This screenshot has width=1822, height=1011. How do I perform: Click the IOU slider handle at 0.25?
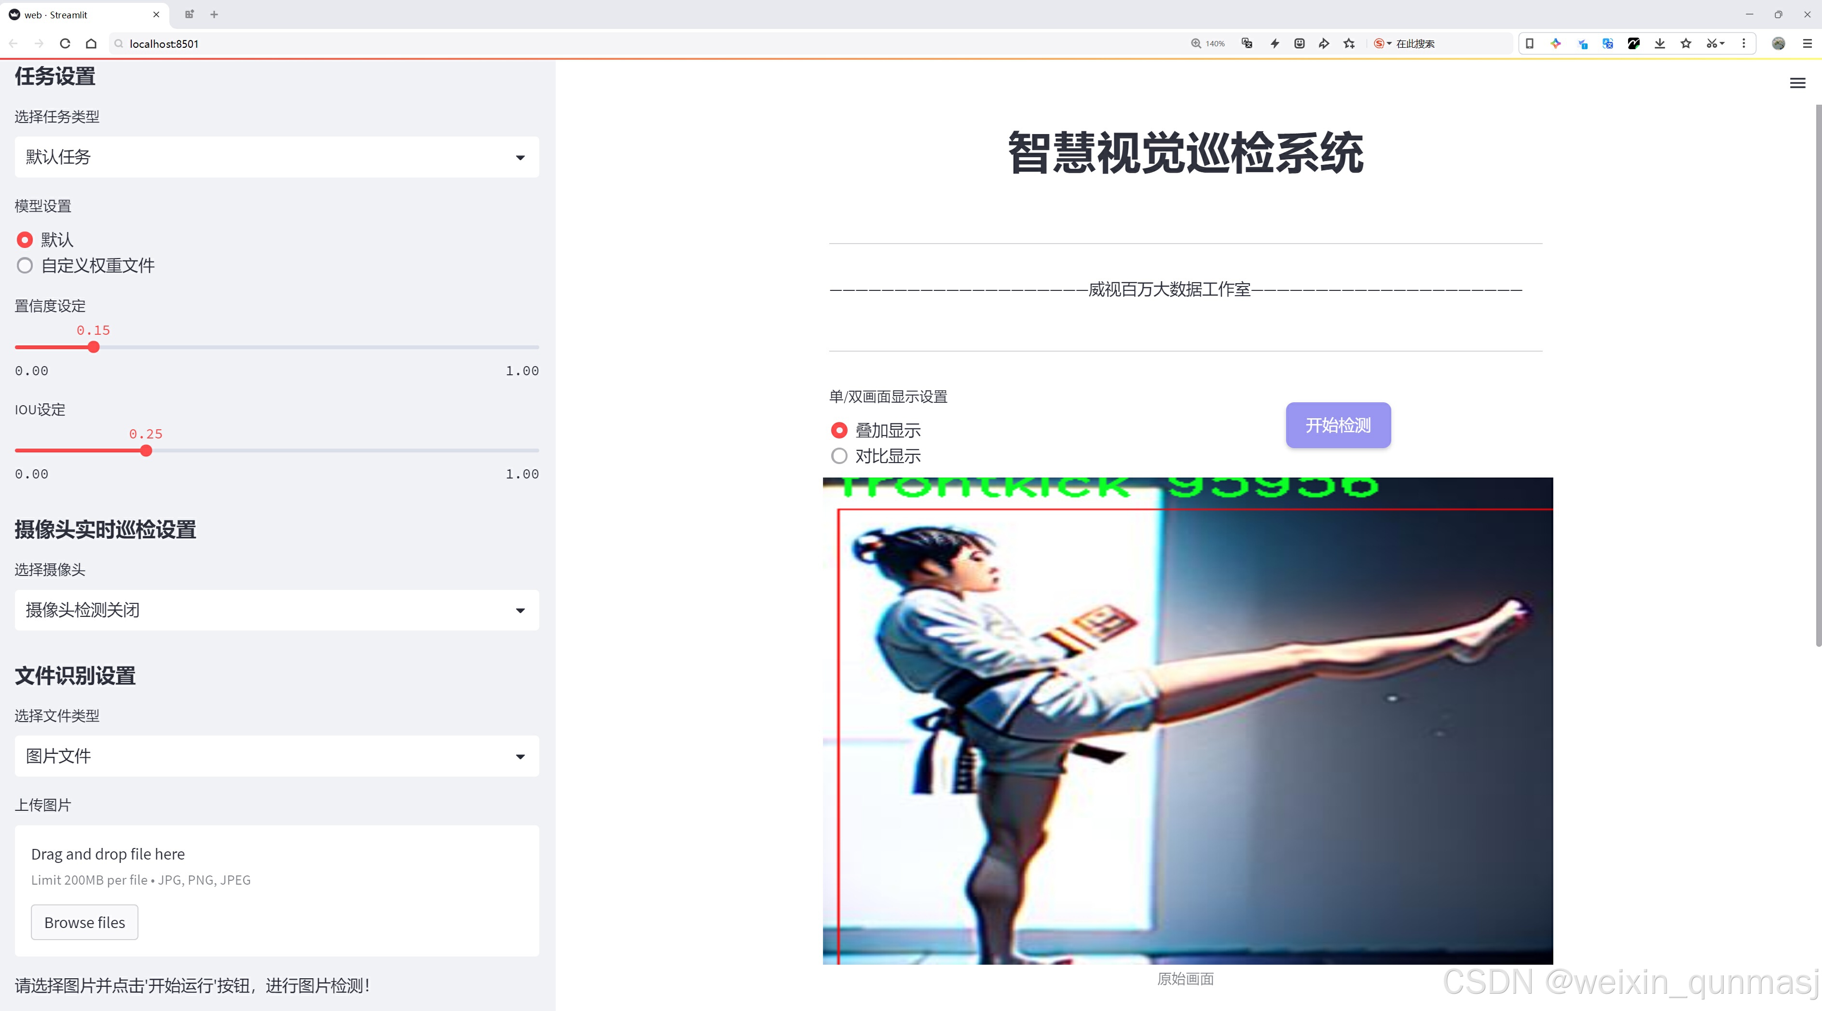coord(146,451)
